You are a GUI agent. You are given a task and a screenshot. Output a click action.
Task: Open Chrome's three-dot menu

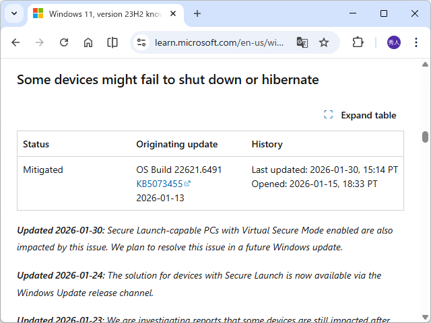[417, 42]
